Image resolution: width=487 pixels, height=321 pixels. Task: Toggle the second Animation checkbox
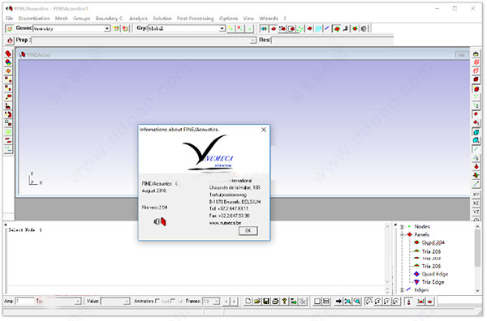tap(173, 301)
